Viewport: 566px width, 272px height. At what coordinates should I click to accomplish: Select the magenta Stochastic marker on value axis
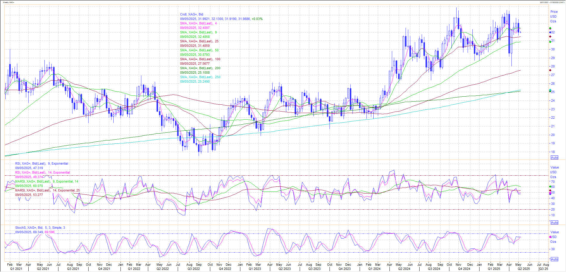[550, 237]
